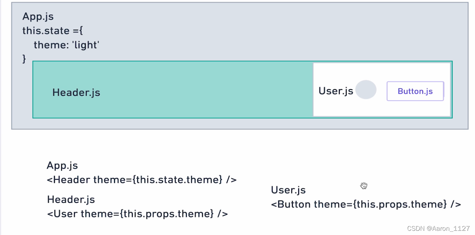The image size is (475, 235).
Task: Click the Header.js heading in lower code
Action: click(71, 199)
